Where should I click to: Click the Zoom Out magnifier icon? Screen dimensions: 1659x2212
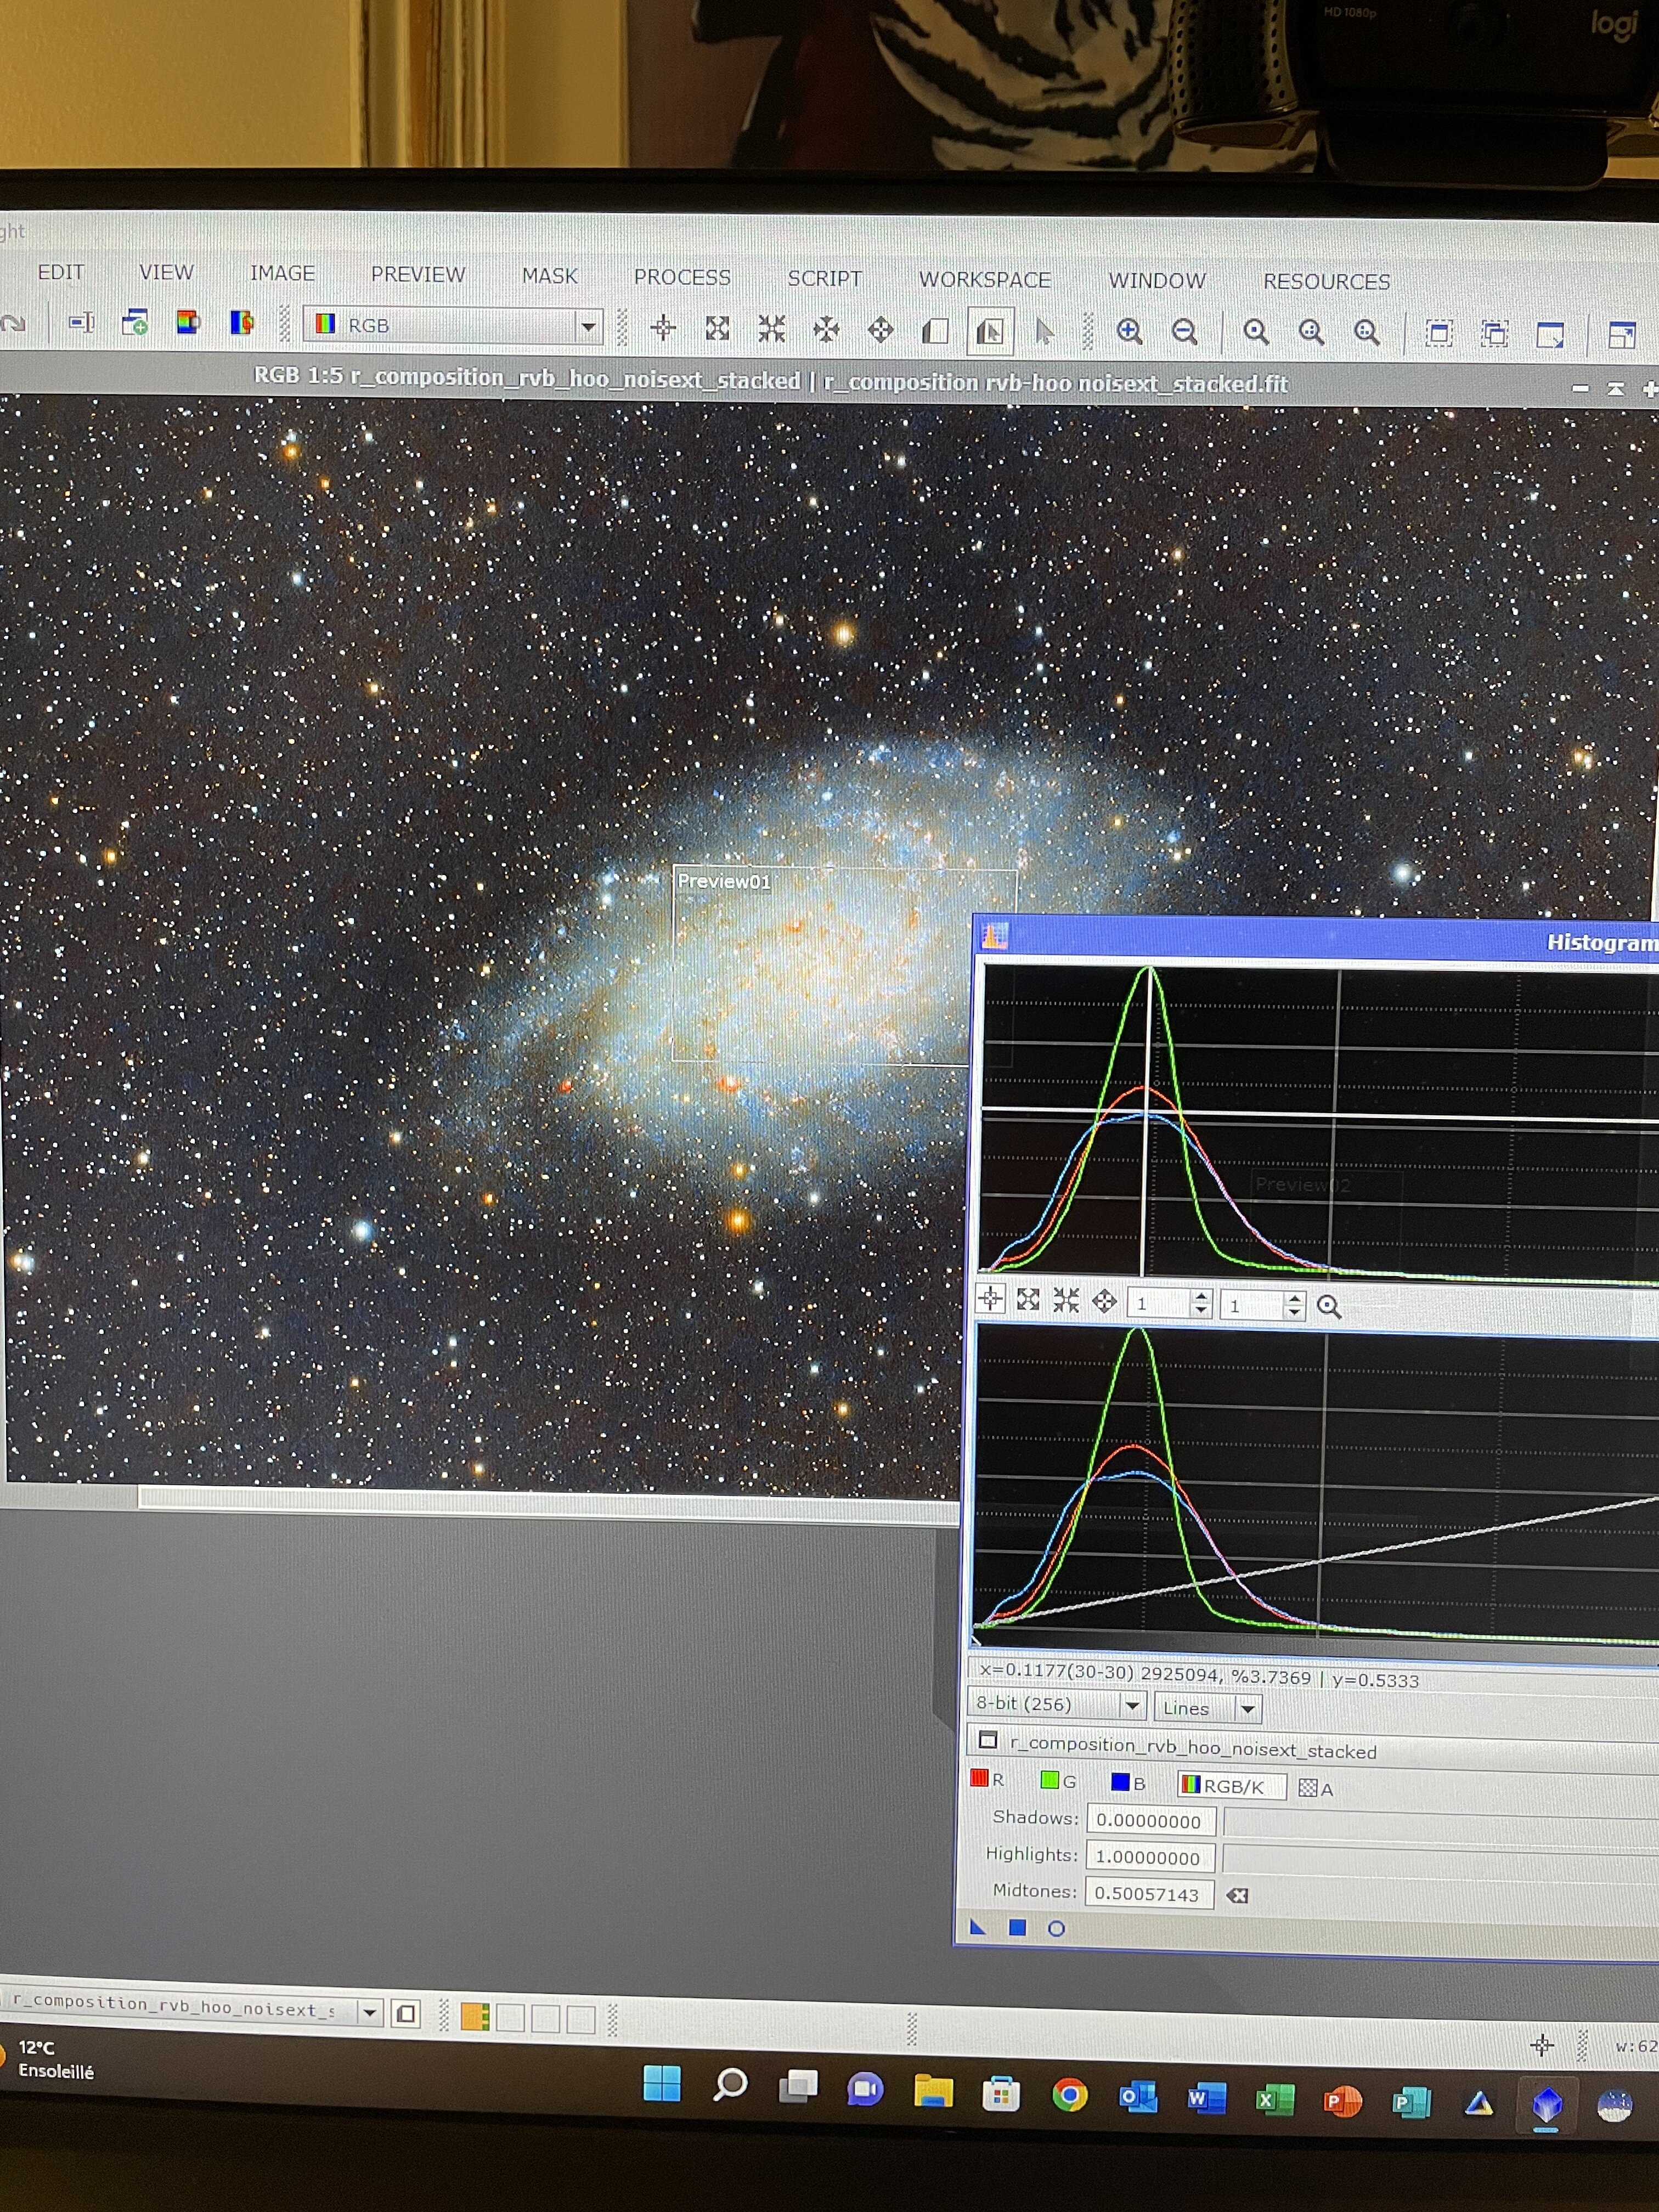[1184, 331]
